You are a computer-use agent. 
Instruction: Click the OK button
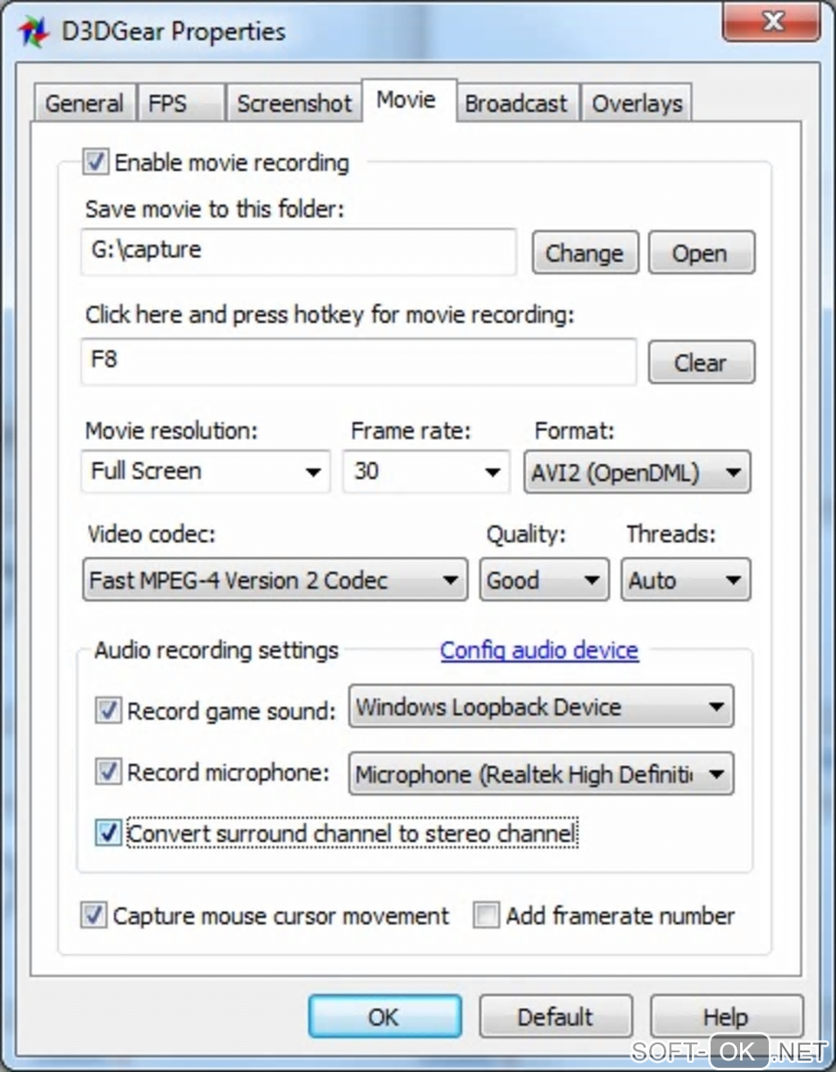[384, 1016]
